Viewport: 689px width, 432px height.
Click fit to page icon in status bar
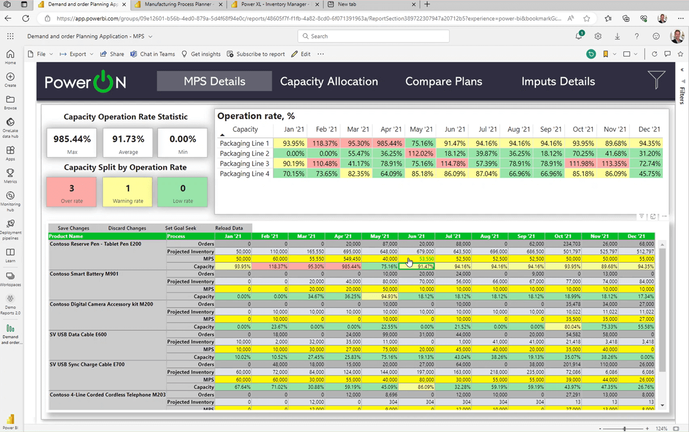point(676,428)
